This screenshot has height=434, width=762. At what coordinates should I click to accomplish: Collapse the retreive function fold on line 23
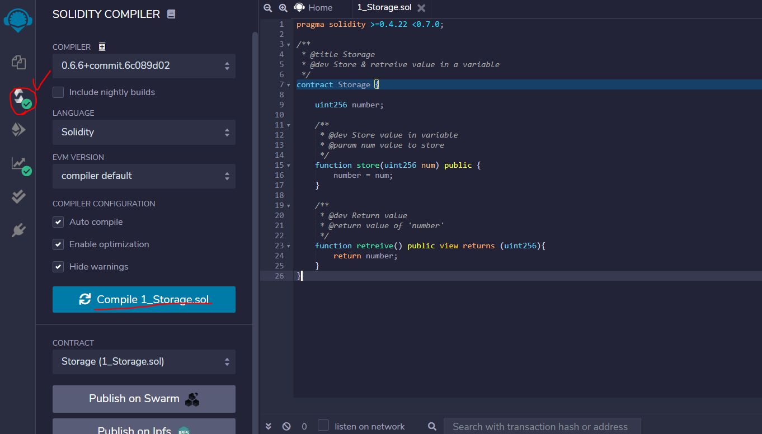[x=289, y=246]
